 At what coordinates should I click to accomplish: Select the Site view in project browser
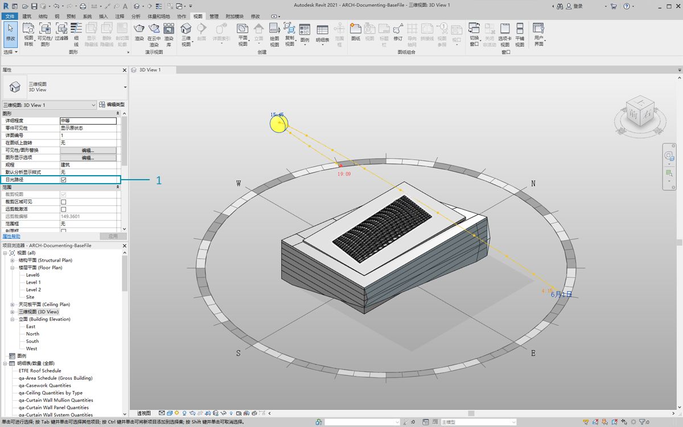[x=30, y=297]
